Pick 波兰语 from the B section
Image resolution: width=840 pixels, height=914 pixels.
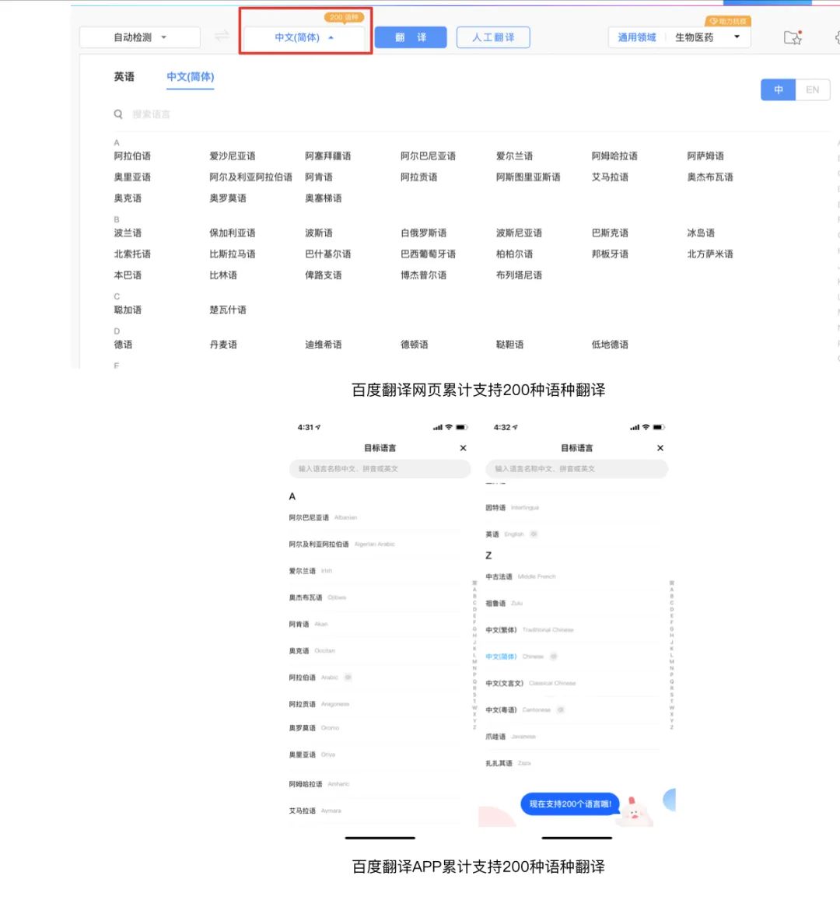pyautogui.click(x=128, y=233)
